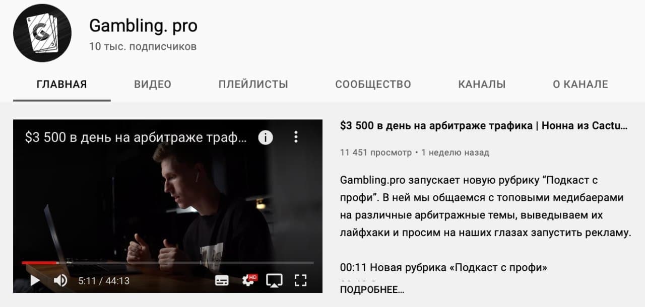
Task: Click the video progress bar to seek
Action: (167, 263)
